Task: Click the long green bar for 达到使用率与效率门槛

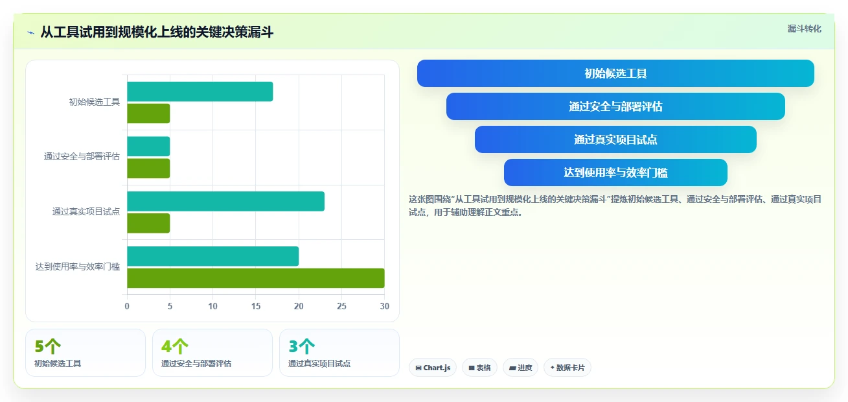Action: pyautogui.click(x=256, y=278)
